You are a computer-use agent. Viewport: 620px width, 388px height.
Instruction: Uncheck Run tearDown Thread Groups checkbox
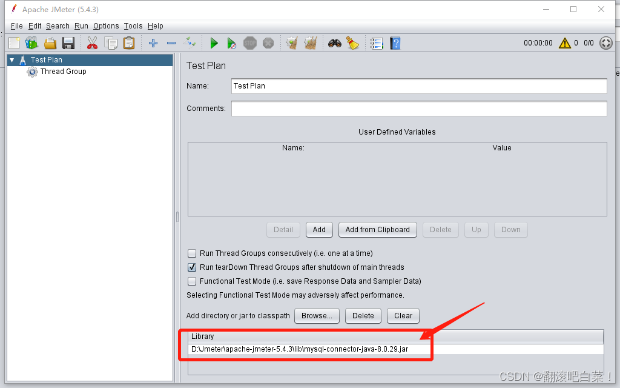click(192, 267)
